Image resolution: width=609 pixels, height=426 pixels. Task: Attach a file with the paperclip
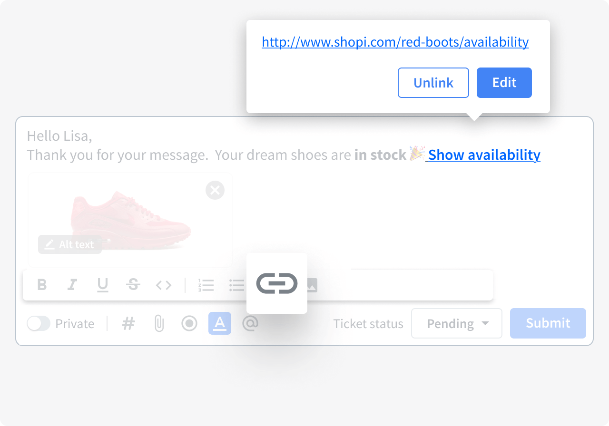(x=159, y=323)
